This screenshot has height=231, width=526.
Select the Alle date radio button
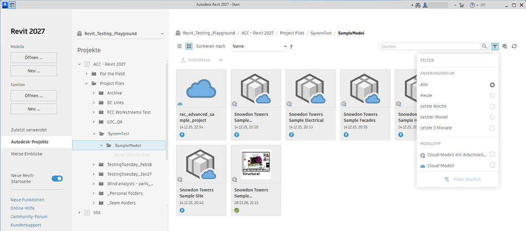pyautogui.click(x=492, y=85)
